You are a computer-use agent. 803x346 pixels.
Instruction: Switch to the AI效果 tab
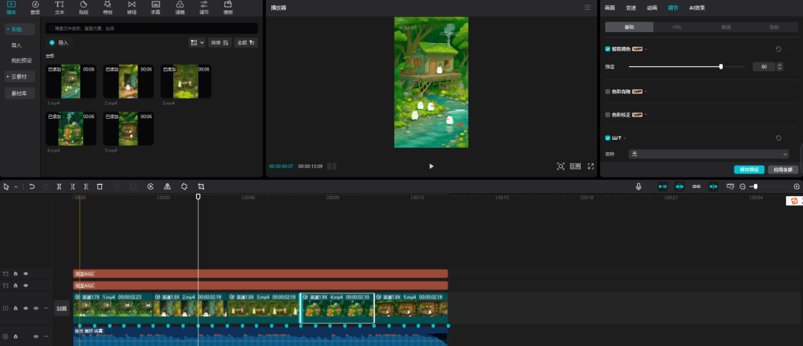(697, 7)
